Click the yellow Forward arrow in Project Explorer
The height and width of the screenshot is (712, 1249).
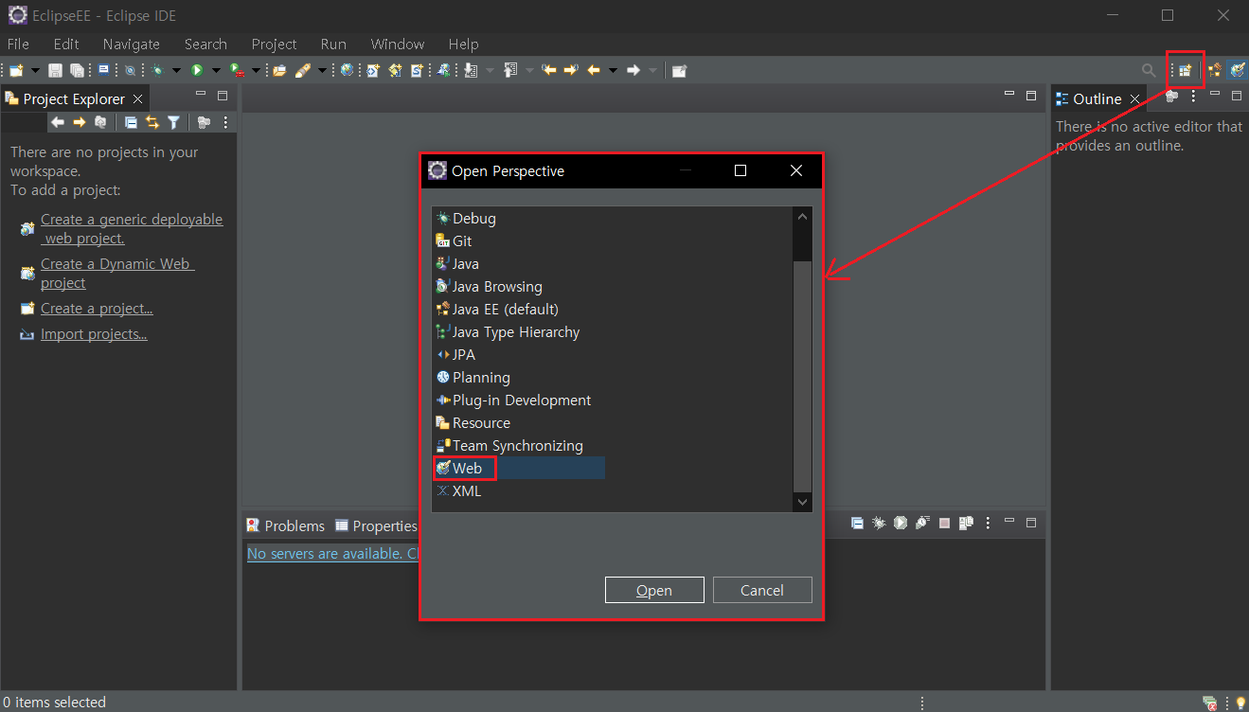coord(80,122)
